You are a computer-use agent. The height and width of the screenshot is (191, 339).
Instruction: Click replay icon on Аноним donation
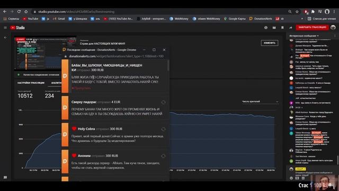point(163,156)
